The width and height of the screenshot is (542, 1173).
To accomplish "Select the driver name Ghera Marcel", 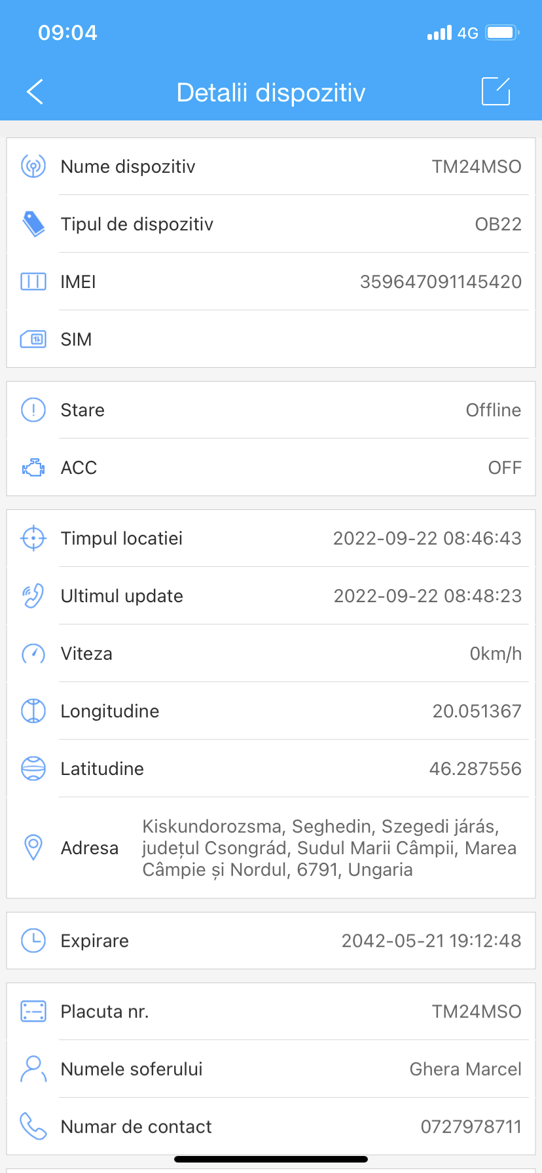I will pos(465,1069).
